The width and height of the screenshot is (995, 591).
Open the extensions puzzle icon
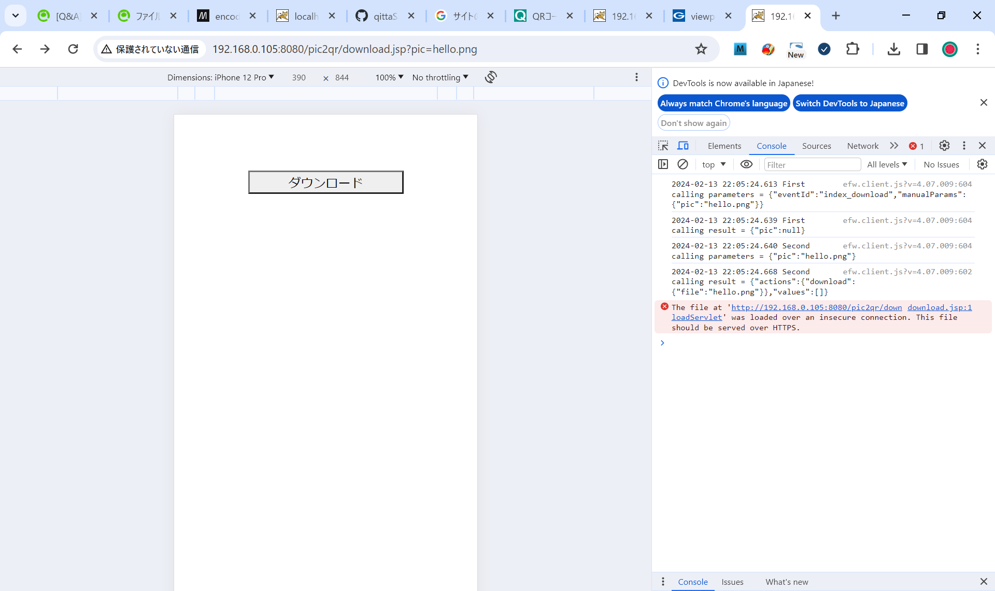point(852,49)
